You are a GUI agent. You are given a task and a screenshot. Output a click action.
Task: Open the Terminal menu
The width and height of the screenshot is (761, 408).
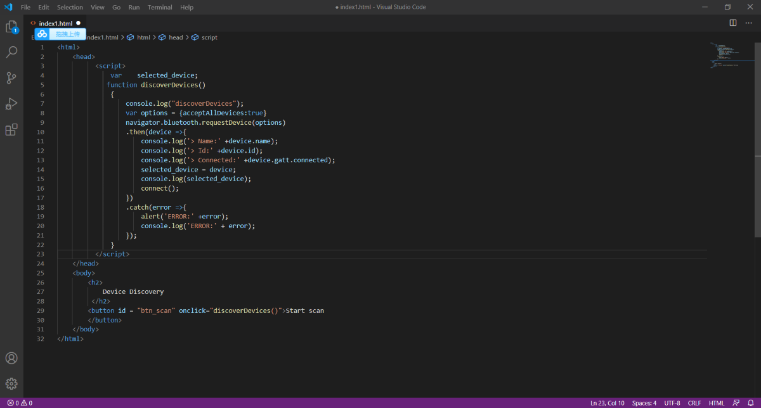click(x=160, y=7)
